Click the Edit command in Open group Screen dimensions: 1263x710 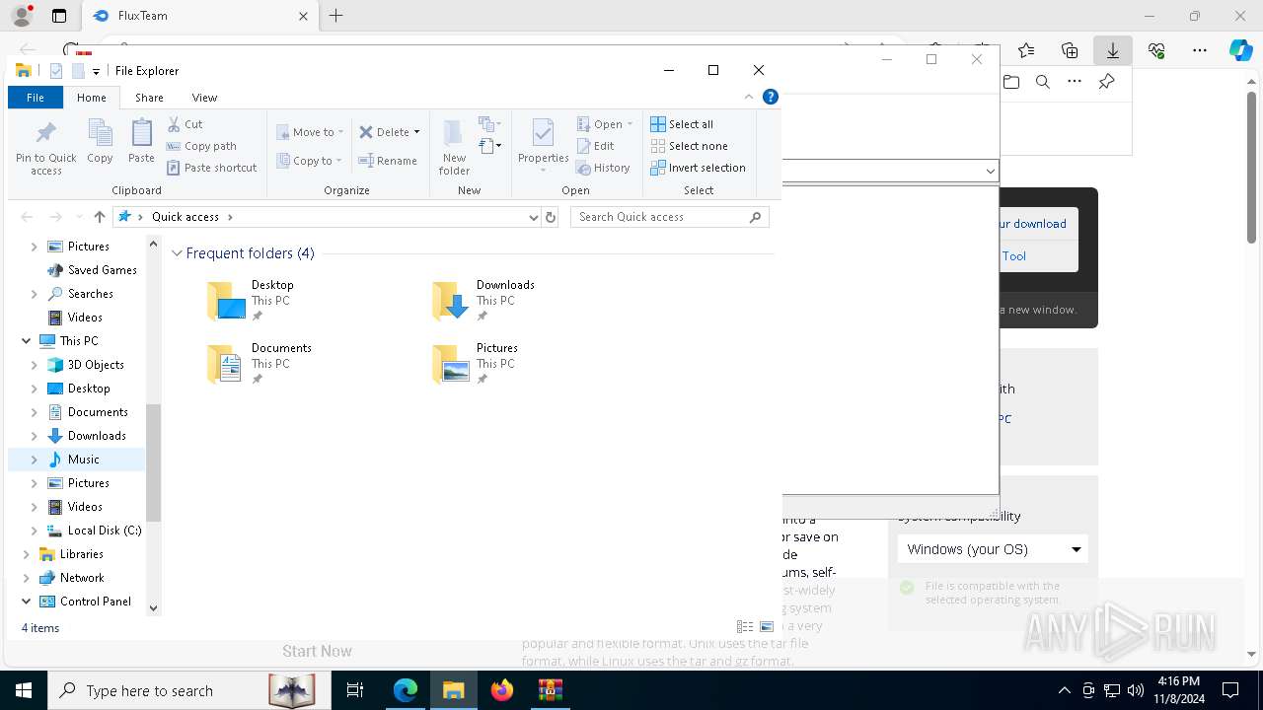tap(596, 146)
